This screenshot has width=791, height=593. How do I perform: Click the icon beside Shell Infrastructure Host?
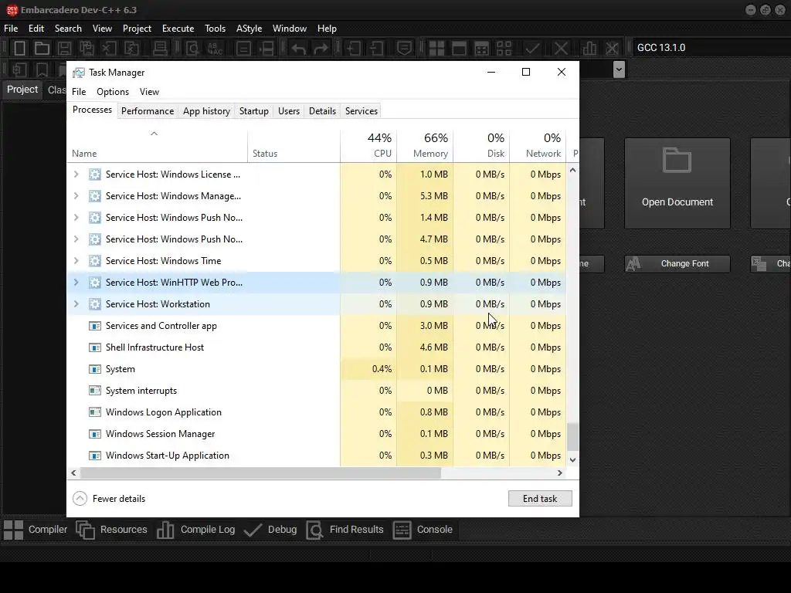(95, 347)
